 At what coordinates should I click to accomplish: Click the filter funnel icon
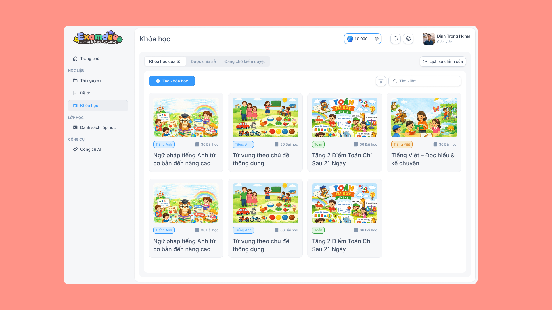381,81
